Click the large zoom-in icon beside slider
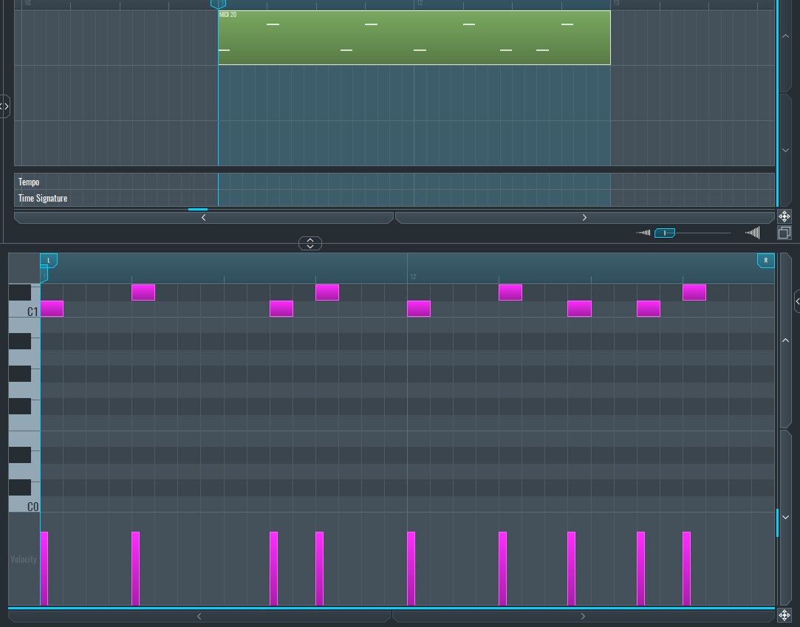The image size is (800, 627). coord(753,233)
